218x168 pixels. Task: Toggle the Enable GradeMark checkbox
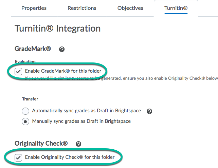pos(18,71)
